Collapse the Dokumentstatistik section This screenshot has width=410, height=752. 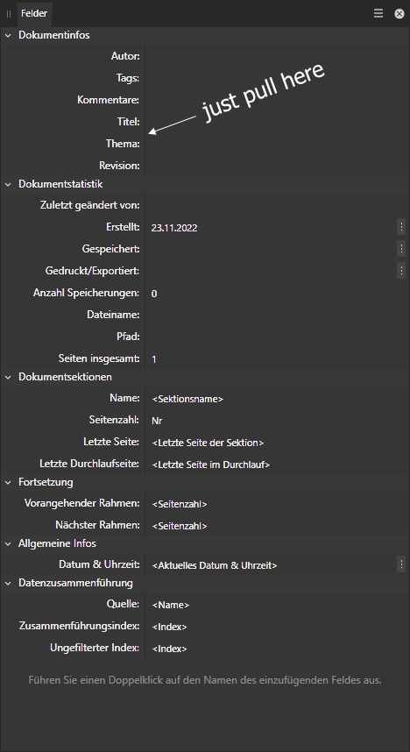pos(8,184)
